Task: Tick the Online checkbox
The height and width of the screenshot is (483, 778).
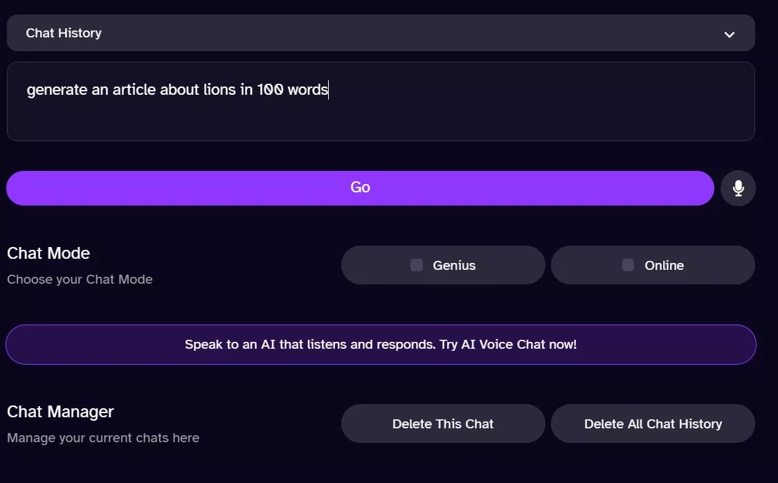Action: (x=628, y=265)
